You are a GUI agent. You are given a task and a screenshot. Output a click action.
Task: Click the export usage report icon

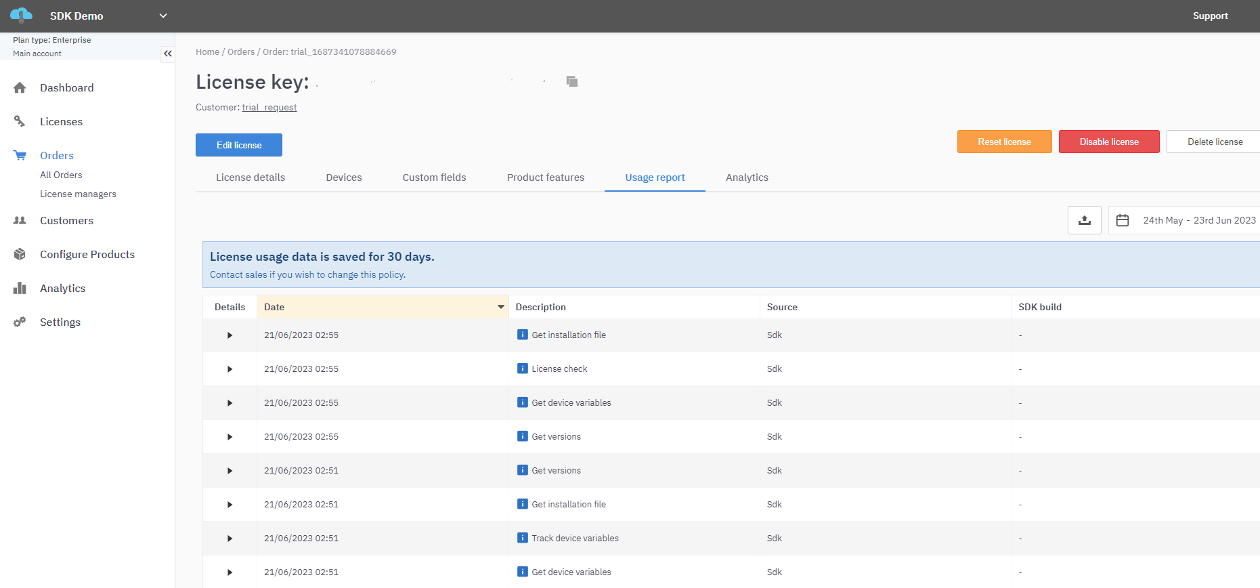coord(1084,220)
